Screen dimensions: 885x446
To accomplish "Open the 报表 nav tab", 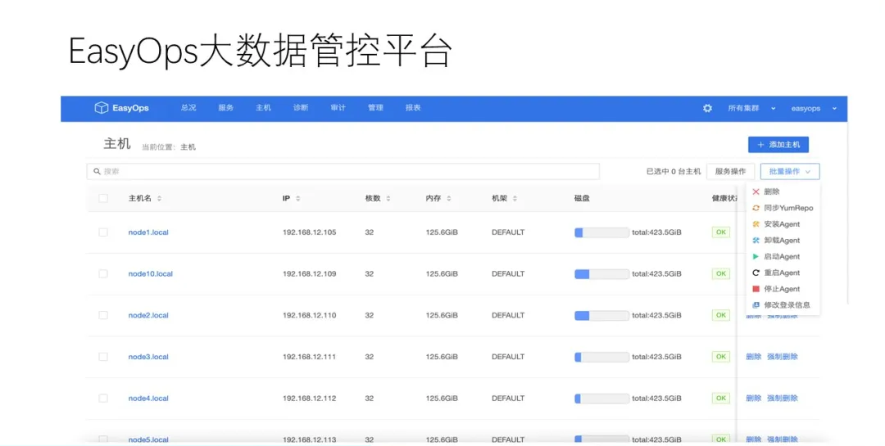I will 413,108.
